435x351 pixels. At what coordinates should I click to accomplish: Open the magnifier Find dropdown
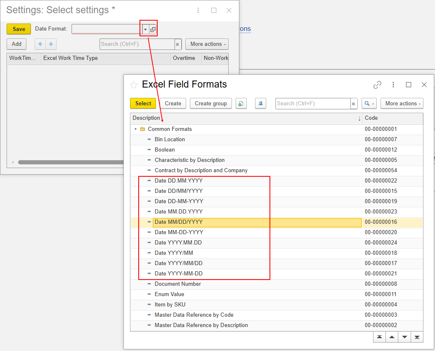[369, 104]
